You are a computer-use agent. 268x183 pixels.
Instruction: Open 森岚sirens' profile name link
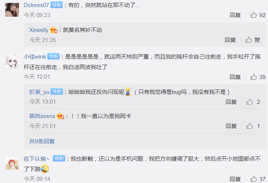click(x=42, y=116)
